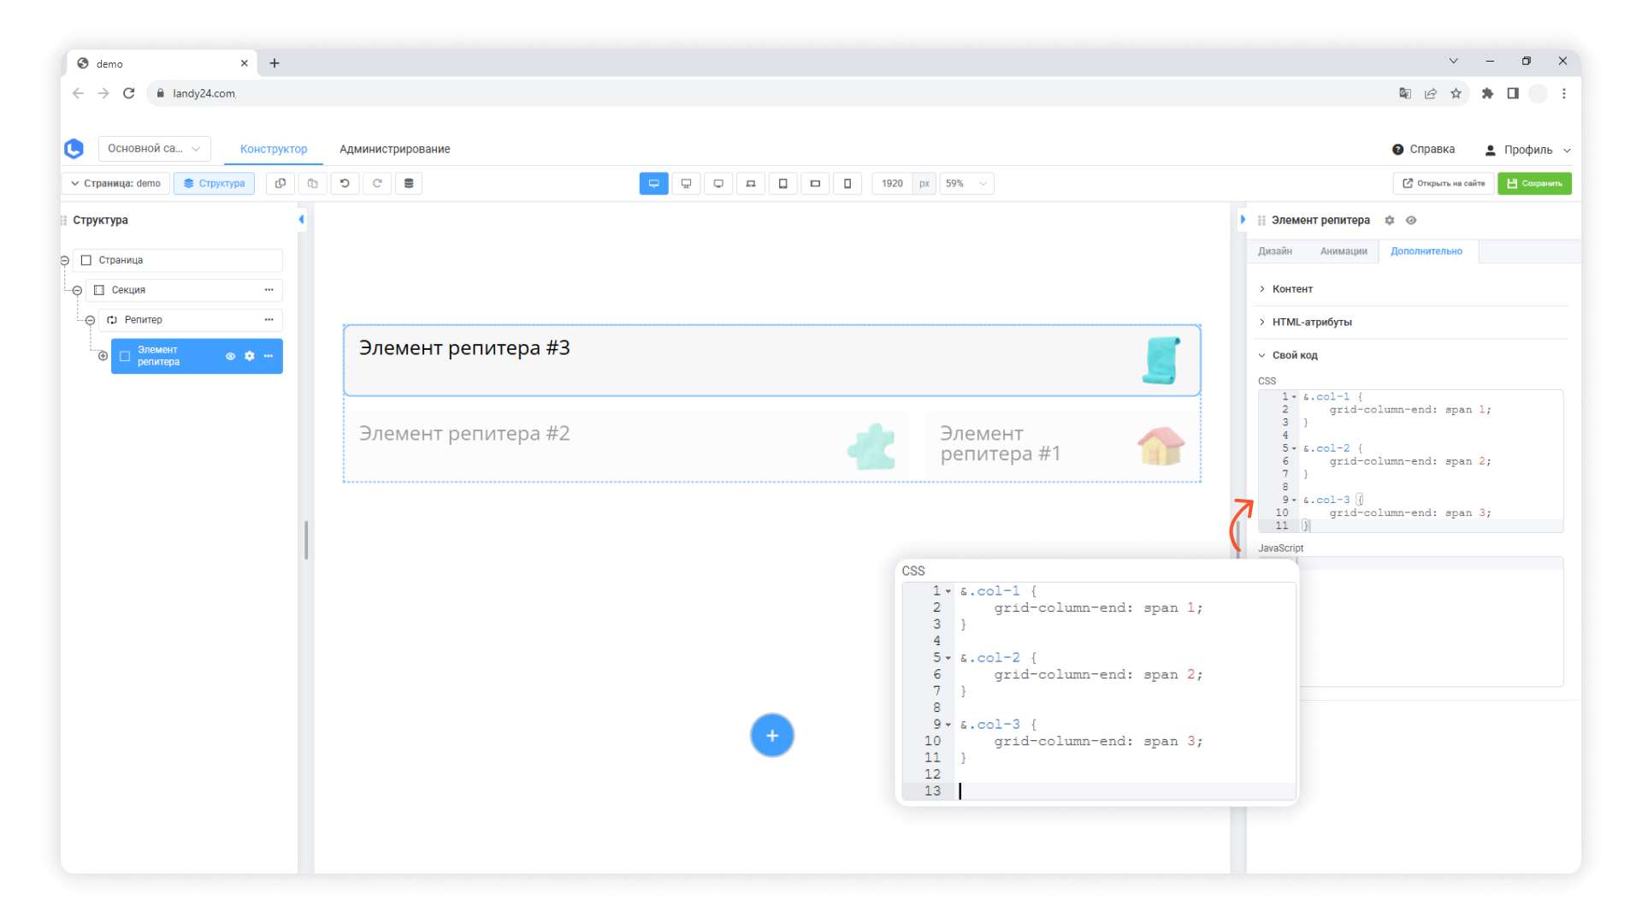
Task: Click the 1920 width input field
Action: click(892, 183)
